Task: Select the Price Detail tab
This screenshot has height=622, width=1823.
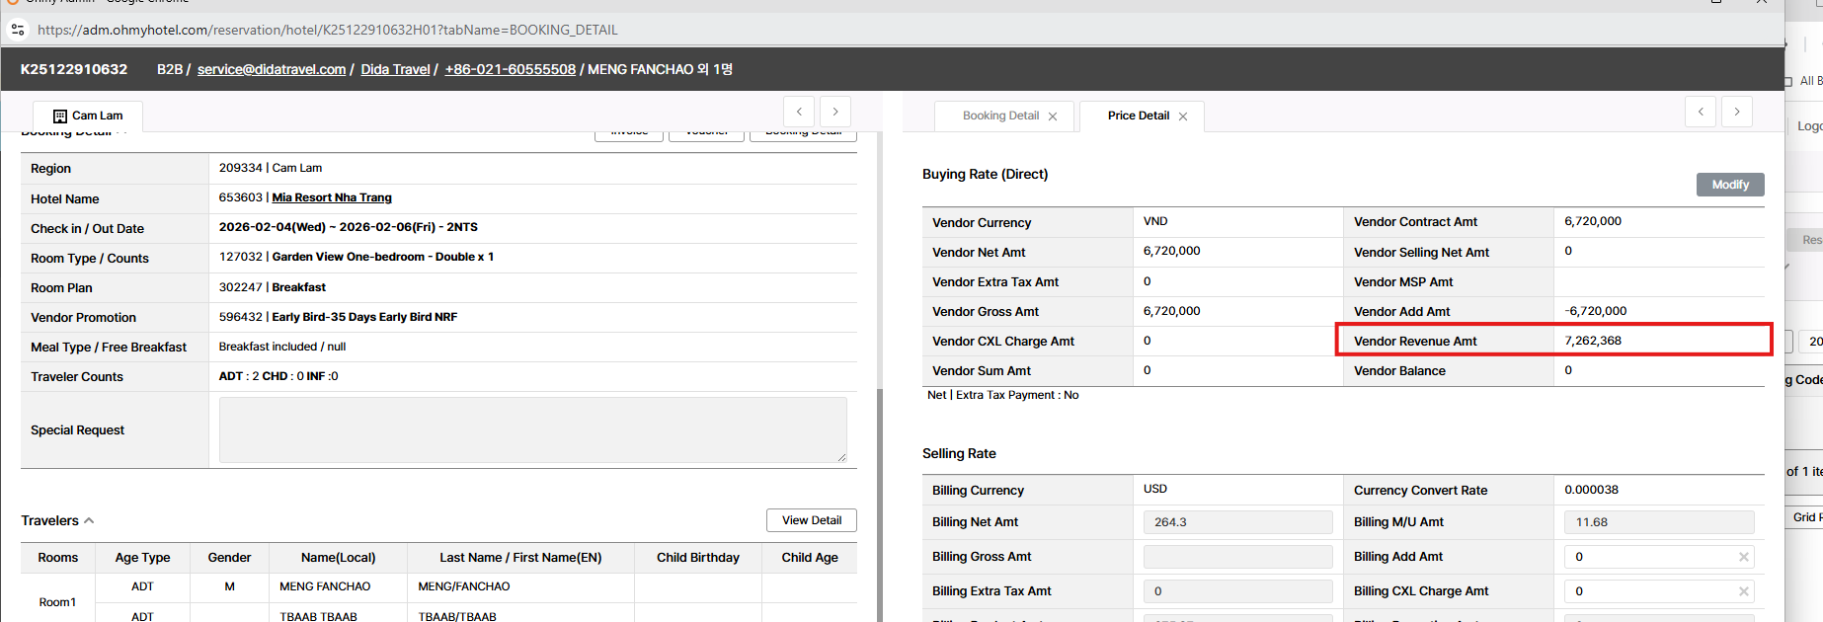Action: click(x=1138, y=116)
